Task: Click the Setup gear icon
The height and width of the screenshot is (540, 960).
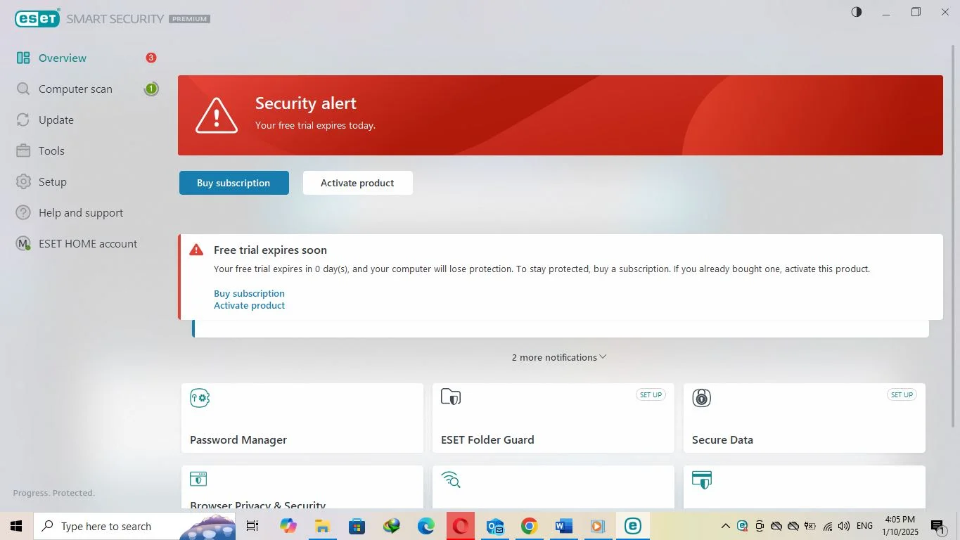Action: click(x=23, y=182)
